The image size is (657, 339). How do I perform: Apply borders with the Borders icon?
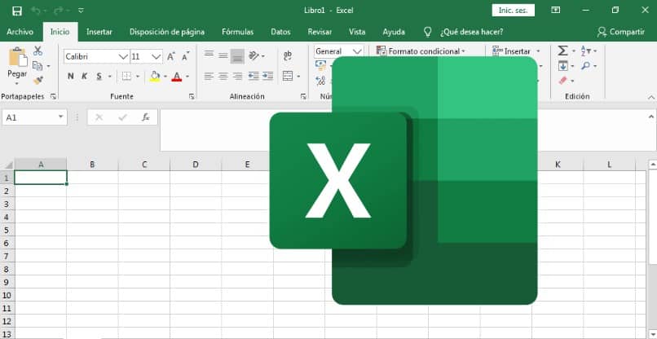tap(126, 77)
